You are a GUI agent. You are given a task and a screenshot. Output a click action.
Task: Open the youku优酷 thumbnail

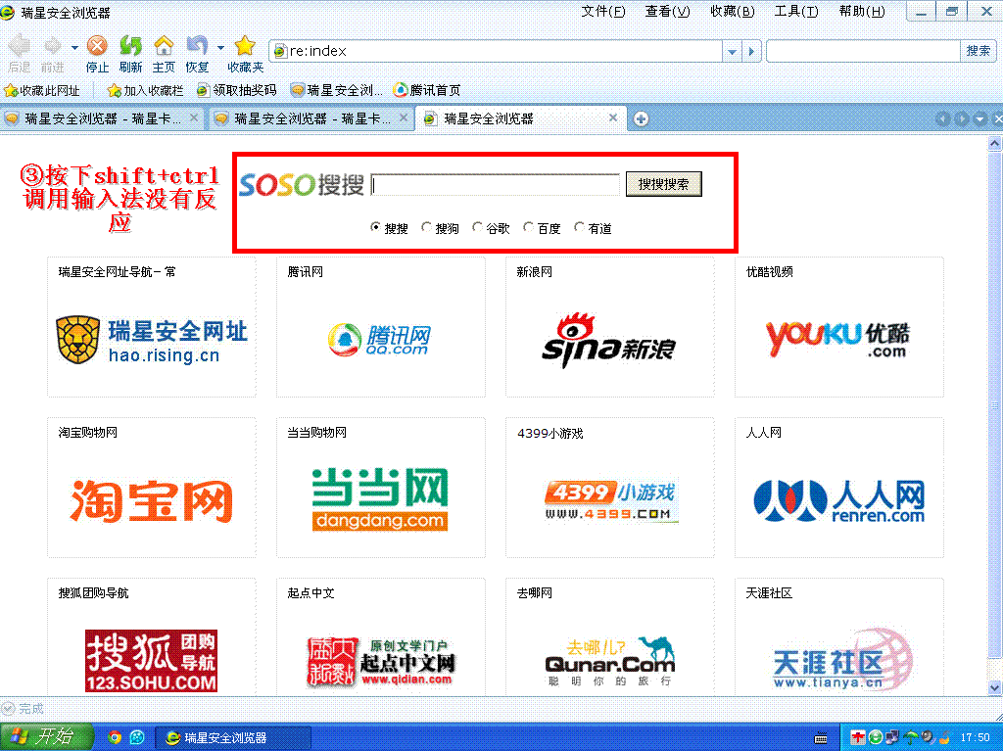839,327
